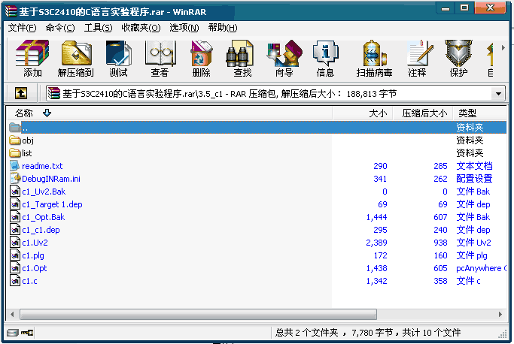Viewport: 514px width, 344px height.
Task: Select the c1_Target 1.dep file name
Action: [52, 204]
